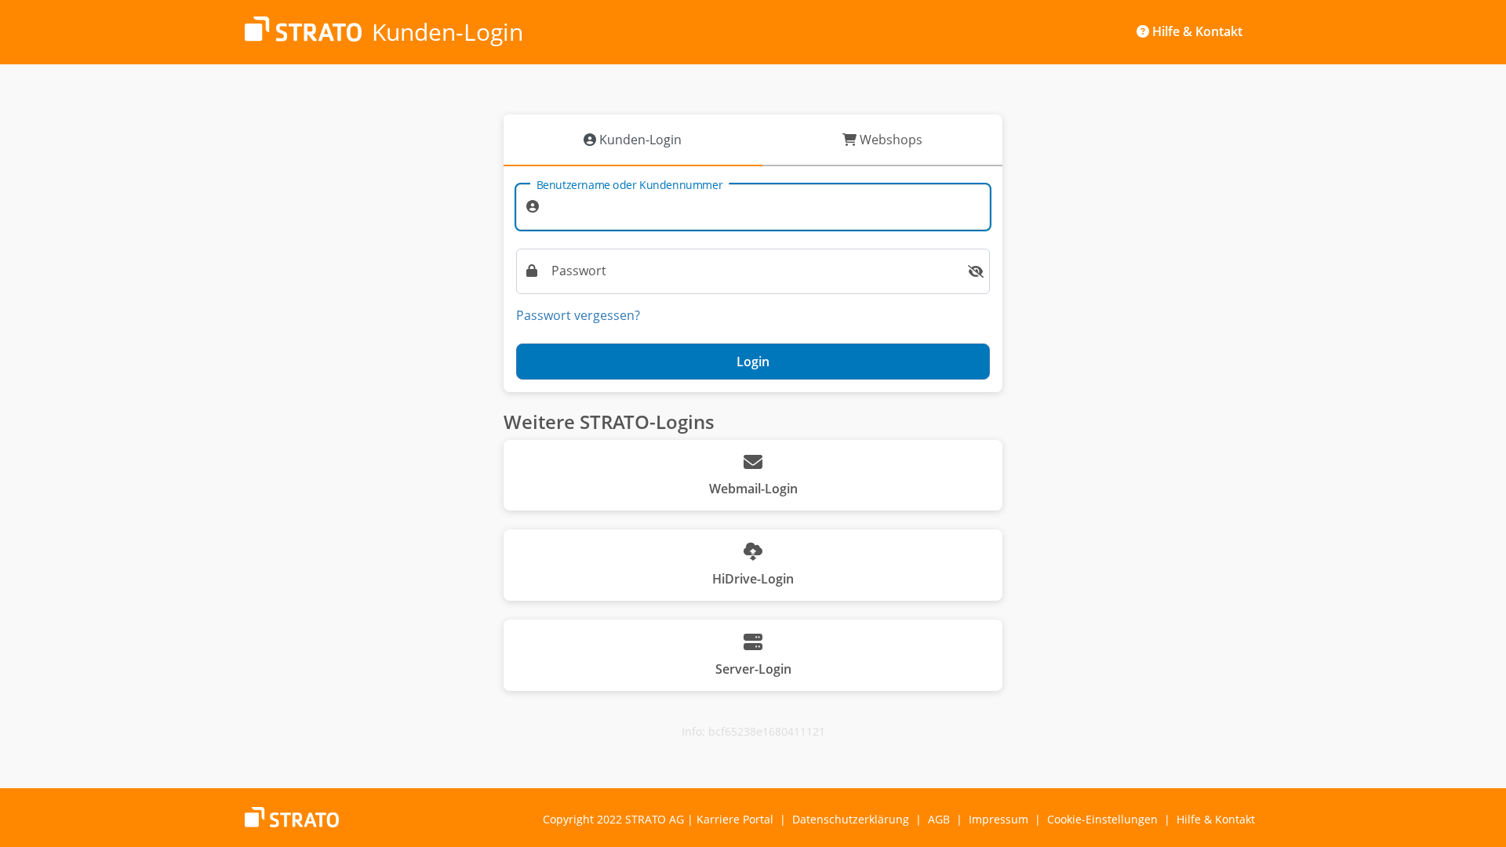Open the Karriere Portal footer link
Screen dimensions: 1506x847
[735, 820]
